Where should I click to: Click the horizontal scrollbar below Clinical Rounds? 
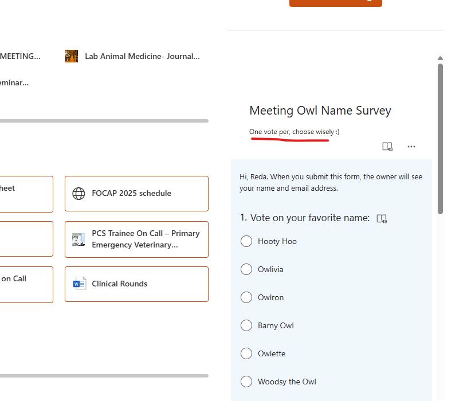(104, 376)
